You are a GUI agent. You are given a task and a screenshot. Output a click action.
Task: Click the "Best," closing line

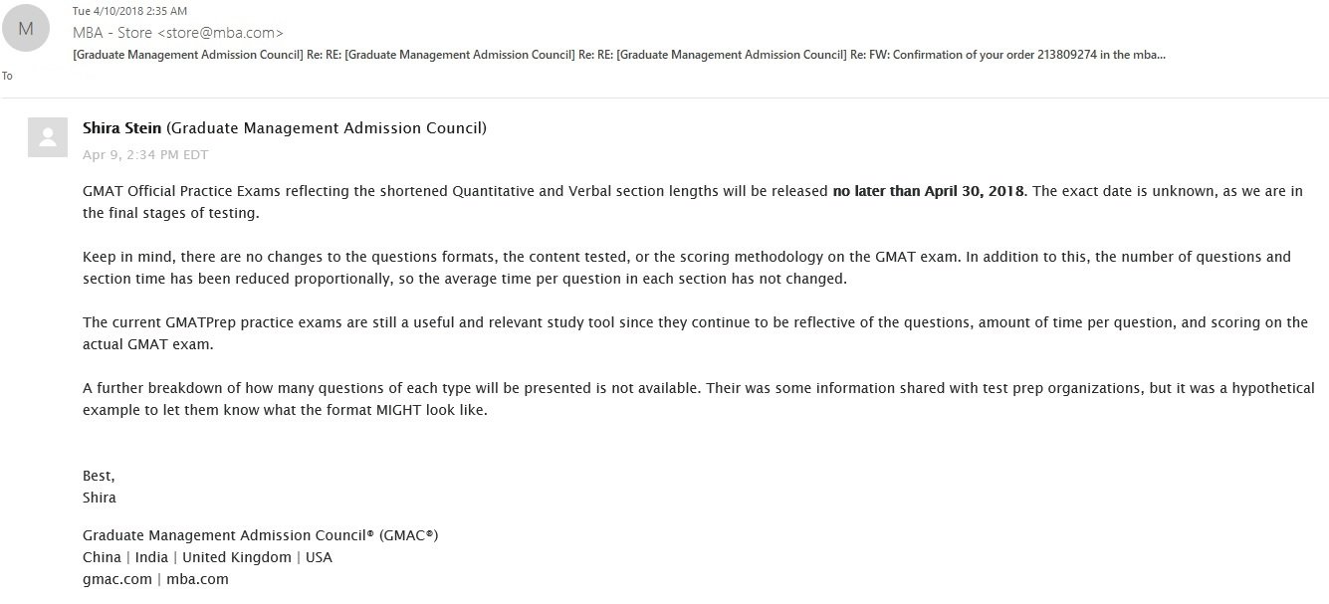99,477
